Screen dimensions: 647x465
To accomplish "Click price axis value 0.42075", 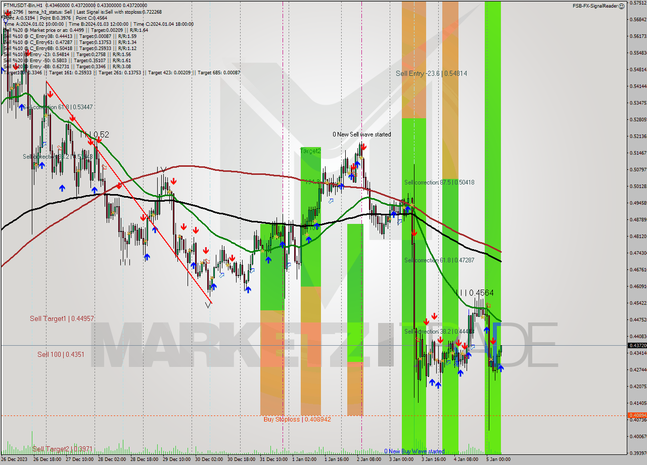I will (638, 386).
